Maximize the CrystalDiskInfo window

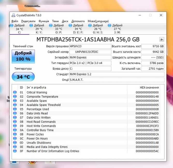pos(150,15)
